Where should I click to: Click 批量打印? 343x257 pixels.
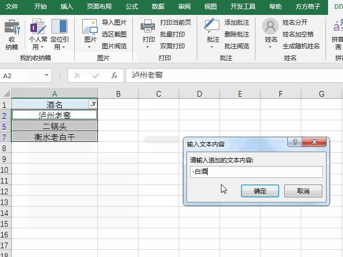click(x=173, y=34)
